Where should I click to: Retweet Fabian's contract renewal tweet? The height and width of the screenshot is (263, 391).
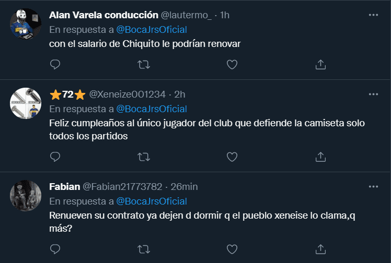pyautogui.click(x=143, y=248)
